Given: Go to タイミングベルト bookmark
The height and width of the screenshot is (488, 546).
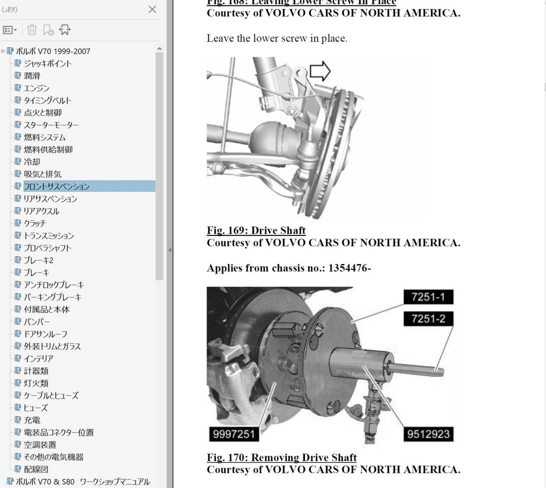Looking at the screenshot, I should [x=47, y=100].
